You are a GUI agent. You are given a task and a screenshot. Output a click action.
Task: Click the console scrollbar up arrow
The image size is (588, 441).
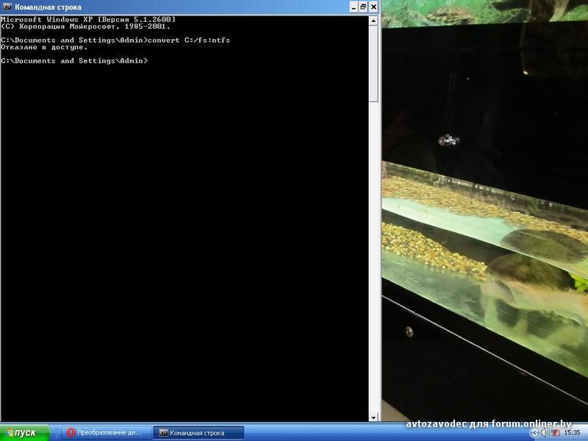pyautogui.click(x=373, y=21)
